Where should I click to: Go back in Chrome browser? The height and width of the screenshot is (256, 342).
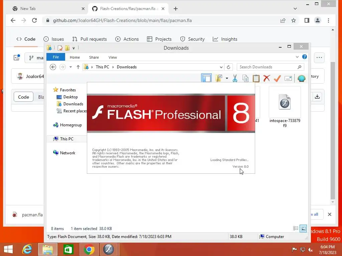point(13,20)
